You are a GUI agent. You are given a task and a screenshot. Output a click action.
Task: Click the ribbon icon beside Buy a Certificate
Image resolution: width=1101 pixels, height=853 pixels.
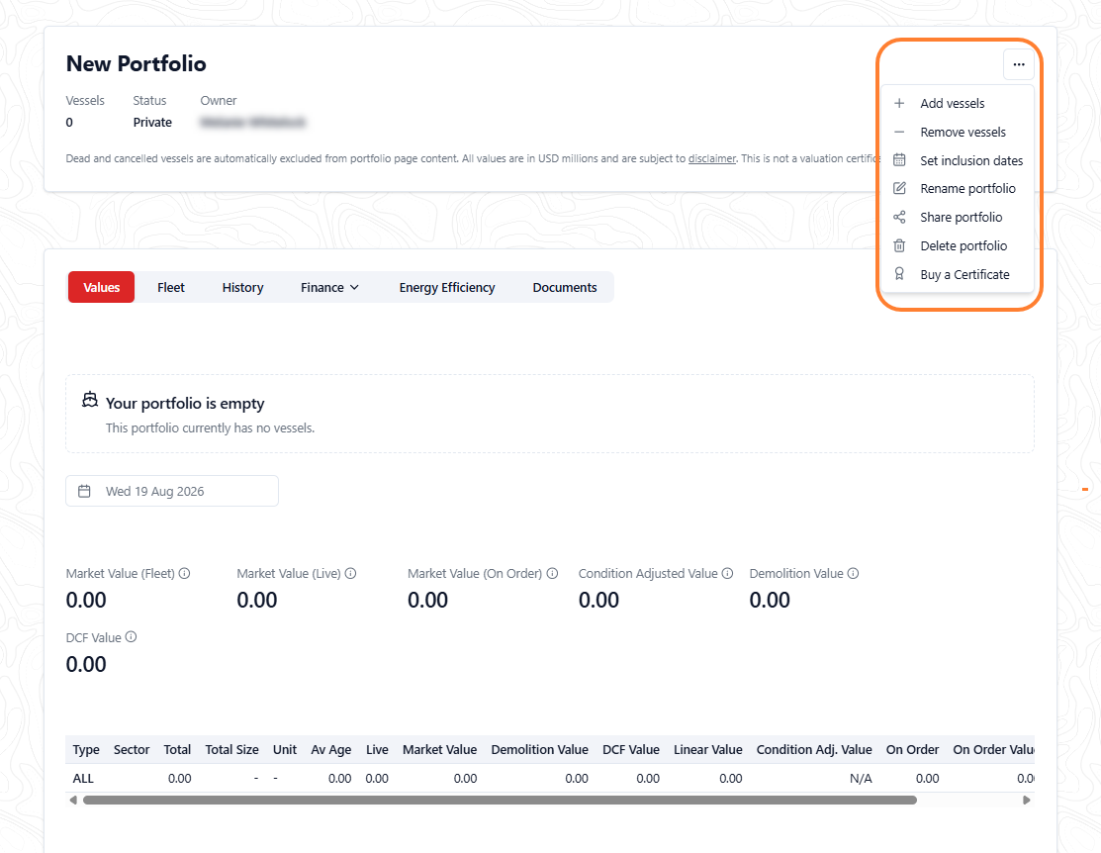[x=899, y=274]
